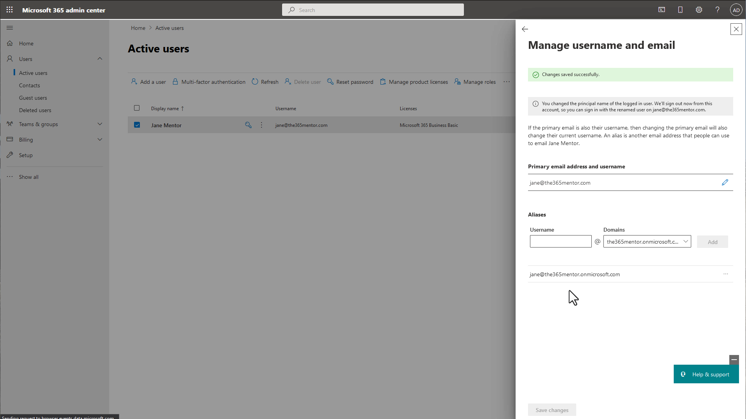Click the Manage roles icon

click(x=457, y=82)
